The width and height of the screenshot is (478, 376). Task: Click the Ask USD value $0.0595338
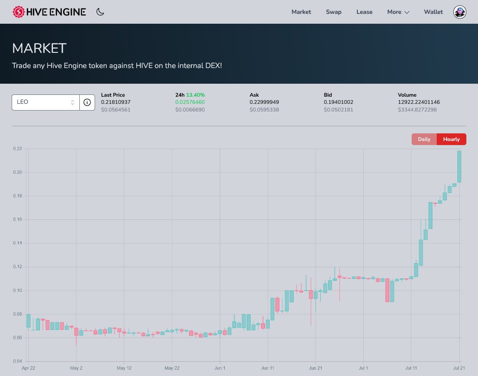click(264, 110)
